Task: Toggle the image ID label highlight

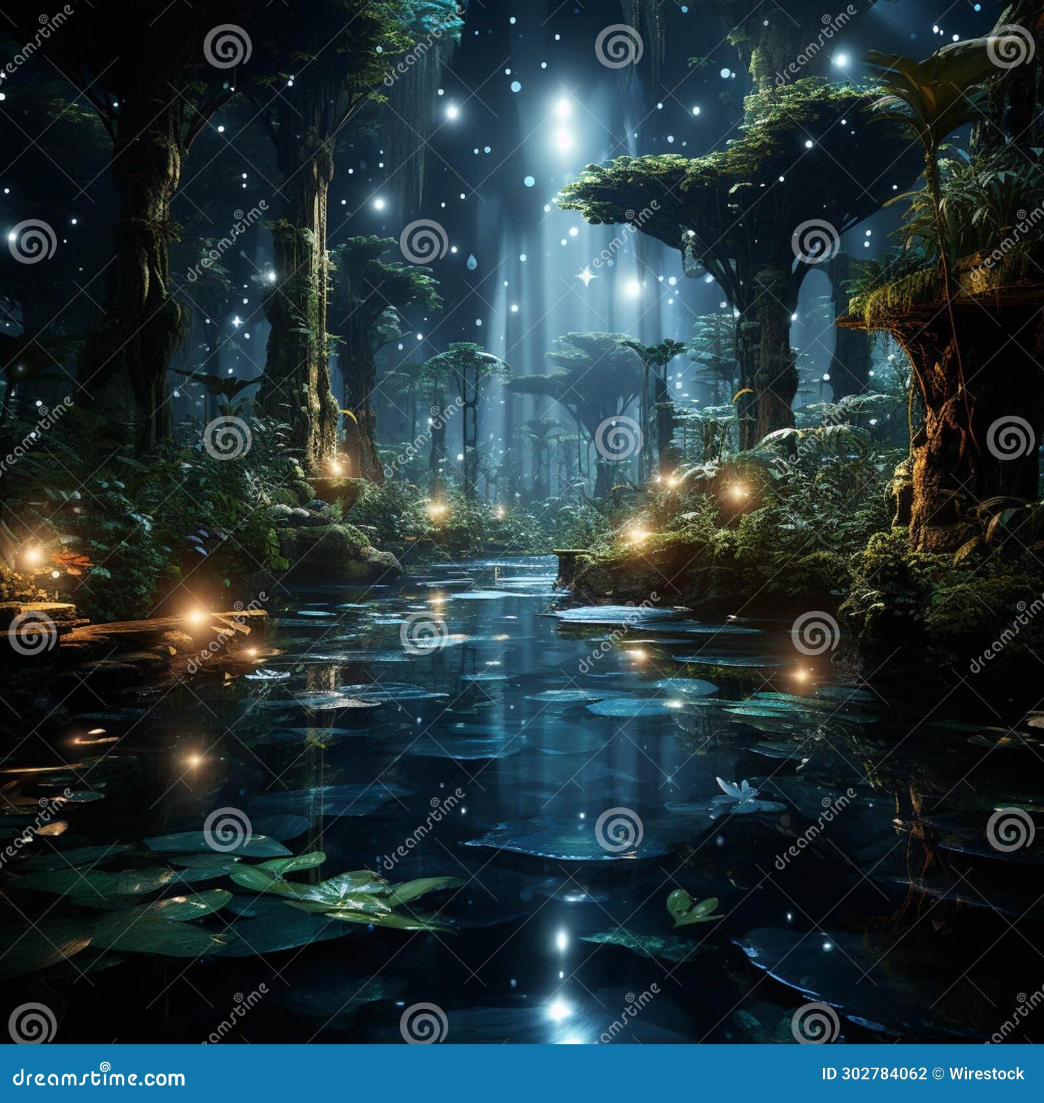Action: click(874, 1074)
